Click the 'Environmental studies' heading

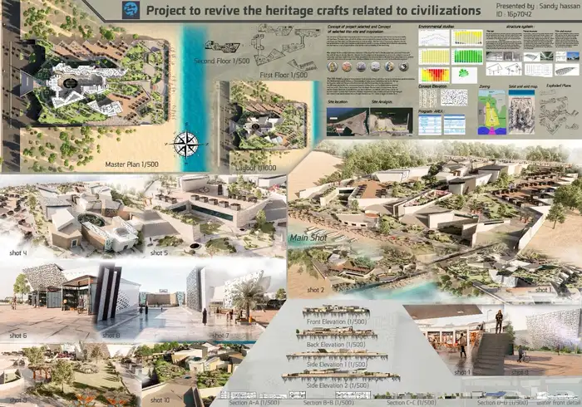[x=436, y=27]
